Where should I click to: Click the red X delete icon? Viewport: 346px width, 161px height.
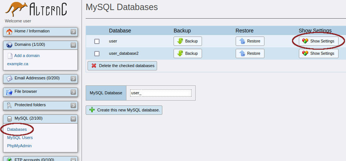[x=94, y=66]
